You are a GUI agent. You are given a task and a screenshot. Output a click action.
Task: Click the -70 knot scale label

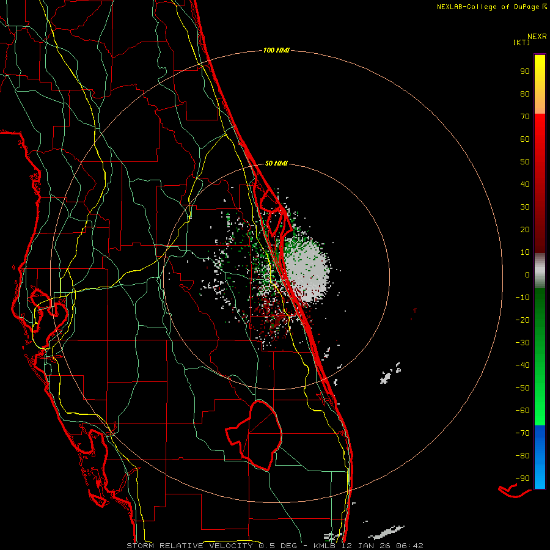point(522,433)
